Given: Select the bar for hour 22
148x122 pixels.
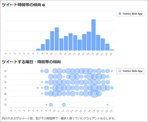Looking at the screenshot, I should coord(107,47).
